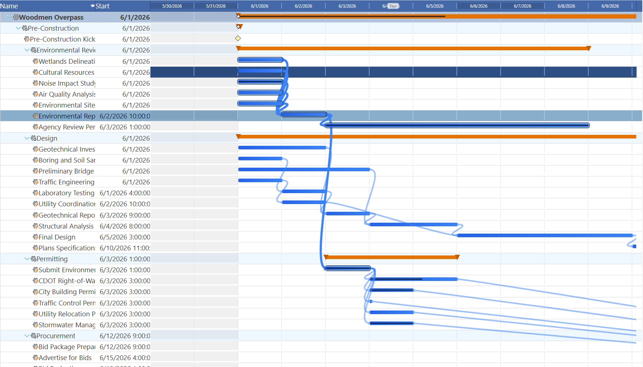Select the Submit Environmental Gantt bar

[x=348, y=268]
